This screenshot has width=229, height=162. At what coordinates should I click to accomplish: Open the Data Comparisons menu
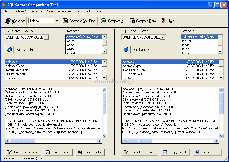59,11
